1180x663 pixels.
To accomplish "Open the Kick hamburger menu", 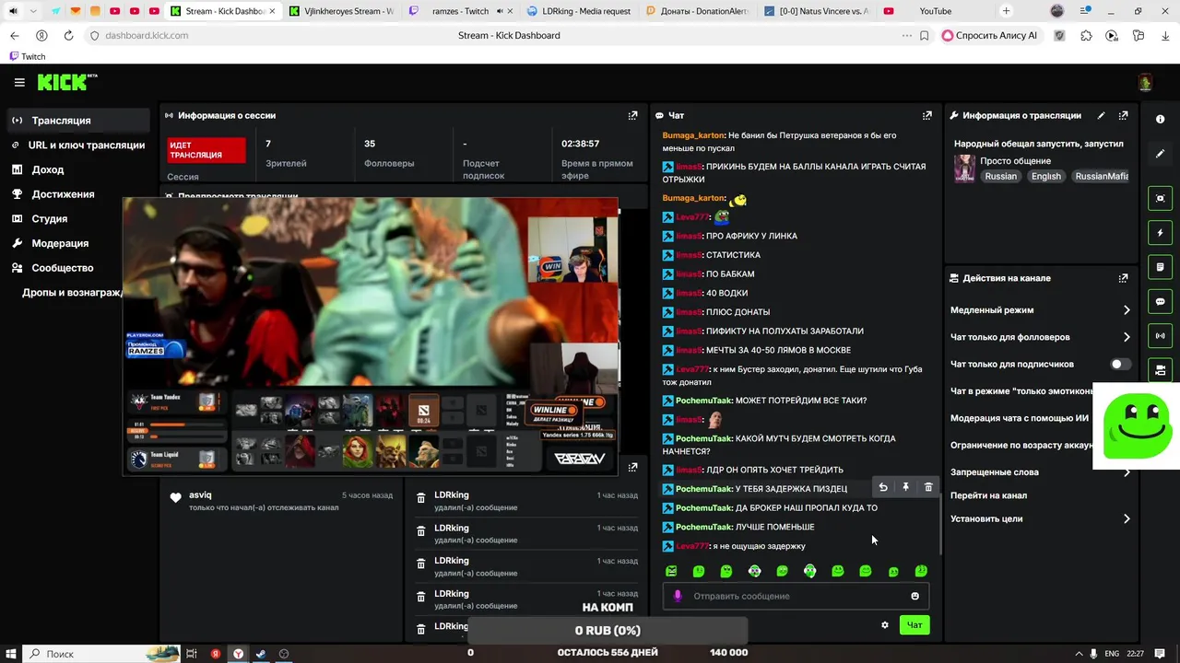I will 19,82.
